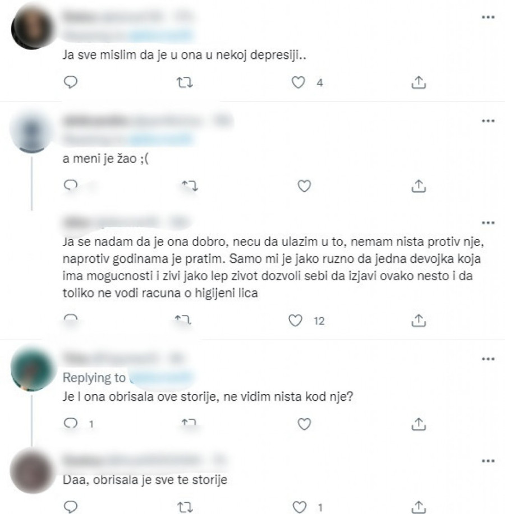The image size is (505, 514).
Task: Open more options on first tweet
Action: coord(488,17)
